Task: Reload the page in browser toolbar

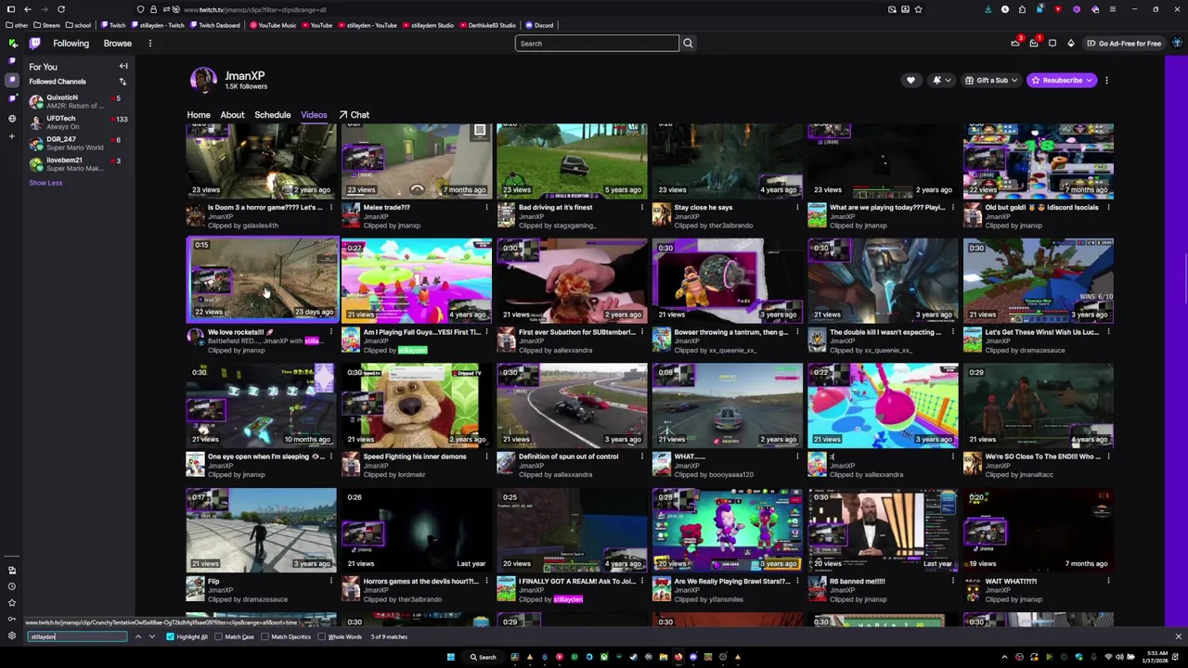Action: pyautogui.click(x=61, y=9)
